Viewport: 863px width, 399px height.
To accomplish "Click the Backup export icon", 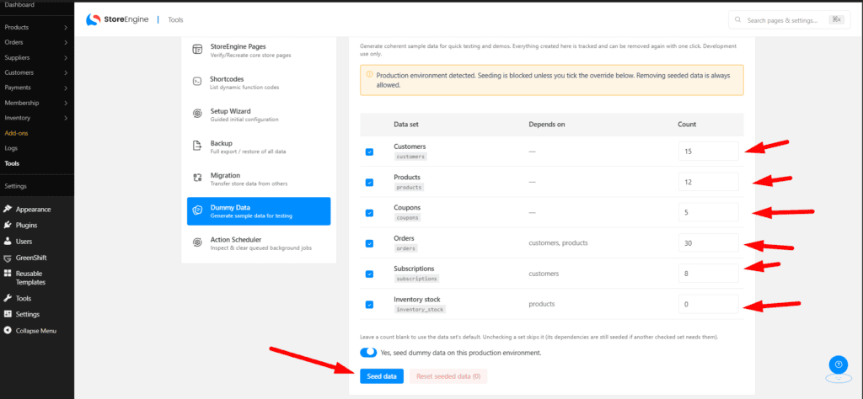I will (197, 146).
